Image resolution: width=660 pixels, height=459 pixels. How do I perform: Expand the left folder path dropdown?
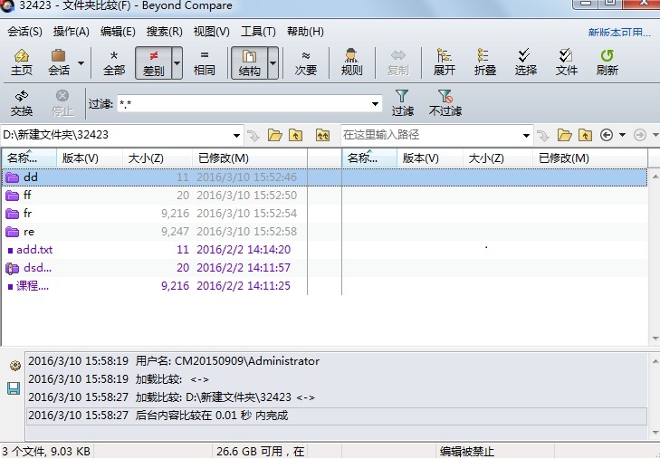click(x=237, y=136)
